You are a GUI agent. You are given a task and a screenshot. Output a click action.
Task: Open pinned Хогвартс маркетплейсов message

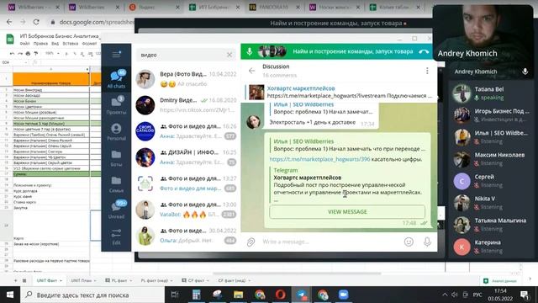[x=340, y=92]
